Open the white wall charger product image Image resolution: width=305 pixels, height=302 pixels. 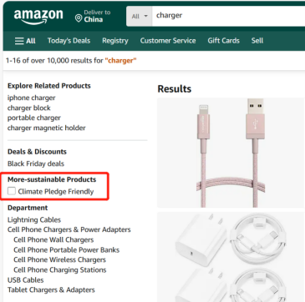pyautogui.click(x=231, y=257)
